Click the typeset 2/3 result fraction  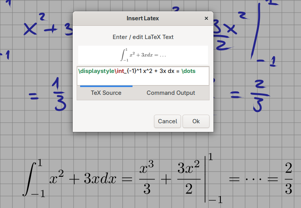(x=288, y=178)
